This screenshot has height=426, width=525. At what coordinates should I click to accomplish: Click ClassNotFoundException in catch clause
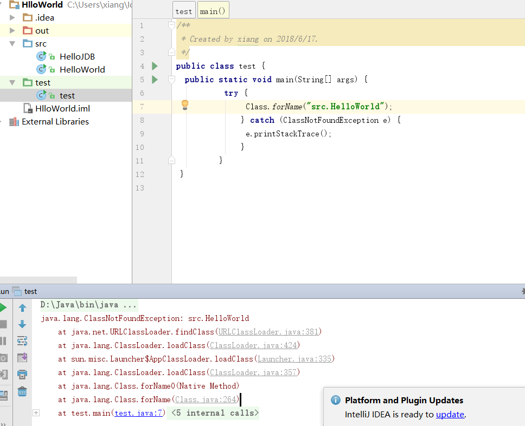(x=331, y=120)
